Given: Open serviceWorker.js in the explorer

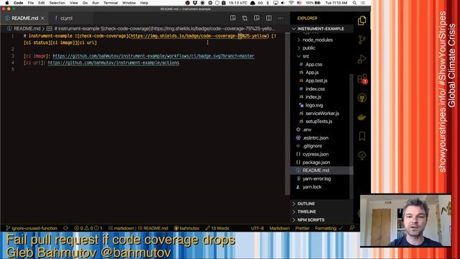Looking at the screenshot, I should click(322, 114).
